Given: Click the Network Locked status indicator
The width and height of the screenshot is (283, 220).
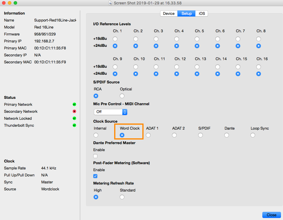Looking at the screenshot, I should point(74,118).
